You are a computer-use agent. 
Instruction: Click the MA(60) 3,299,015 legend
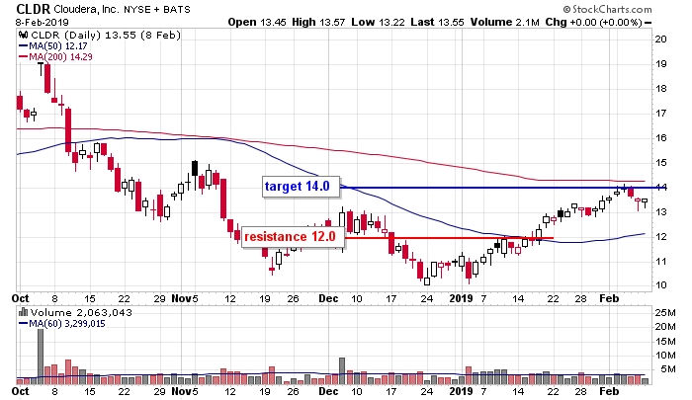61,324
